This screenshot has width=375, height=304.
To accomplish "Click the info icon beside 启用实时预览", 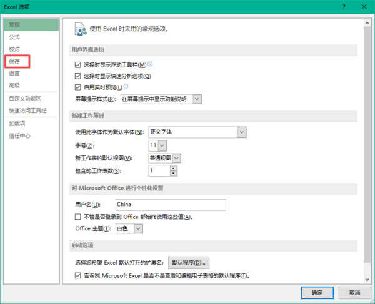I will pyautogui.click(x=126, y=86).
